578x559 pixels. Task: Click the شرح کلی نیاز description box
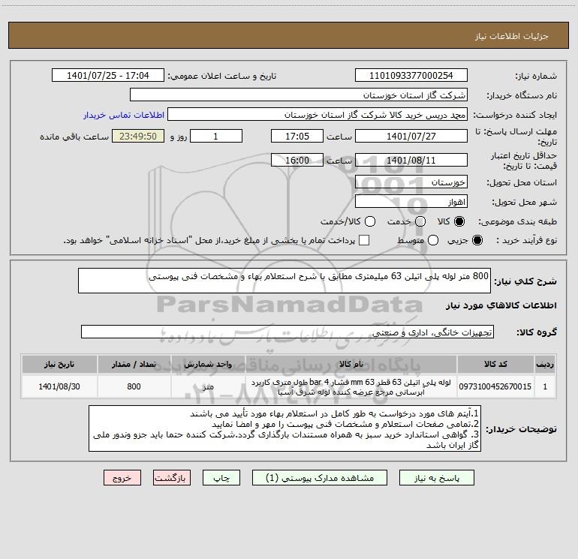[x=284, y=281]
